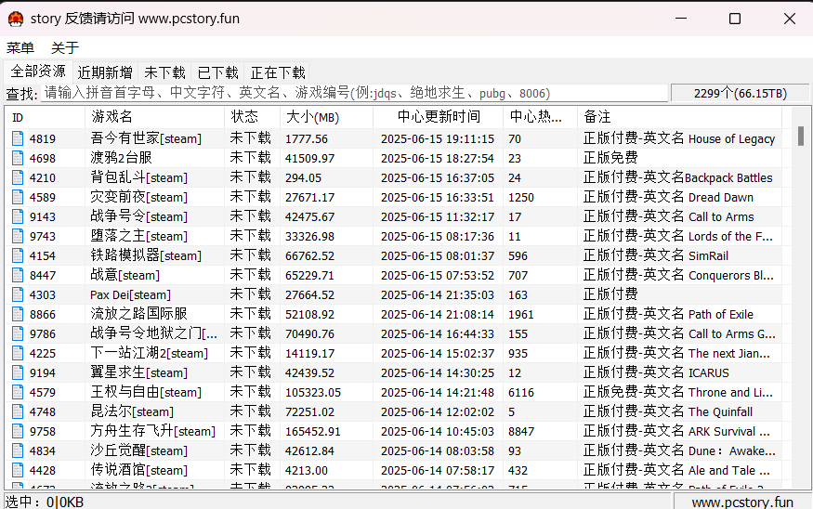Click the file icon for row 9743
The image size is (813, 509).
point(18,236)
